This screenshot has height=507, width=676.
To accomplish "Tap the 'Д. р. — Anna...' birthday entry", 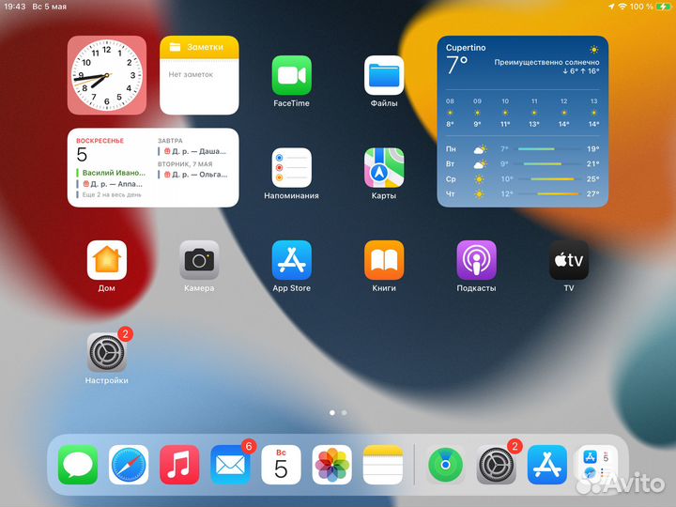I will (x=112, y=184).
